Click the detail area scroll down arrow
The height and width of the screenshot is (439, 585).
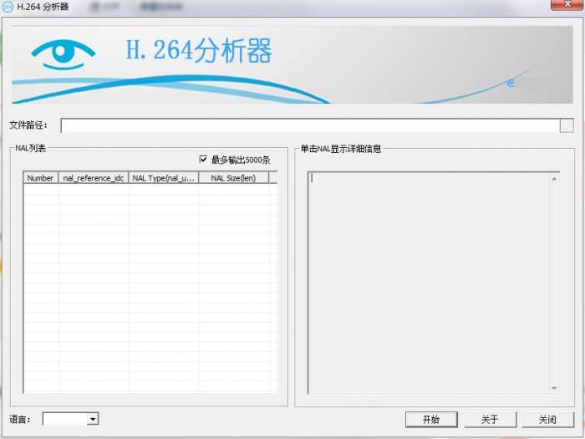tap(554, 388)
